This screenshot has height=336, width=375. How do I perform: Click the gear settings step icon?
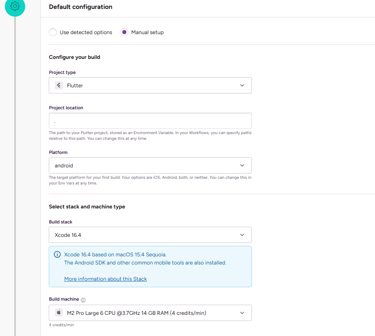coord(15,7)
